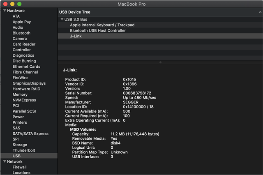The image size is (263, 175).
Task: Click the pane split divider handle dot
Action: point(160,62)
